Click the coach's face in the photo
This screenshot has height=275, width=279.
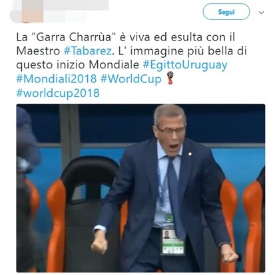pyautogui.click(x=172, y=136)
